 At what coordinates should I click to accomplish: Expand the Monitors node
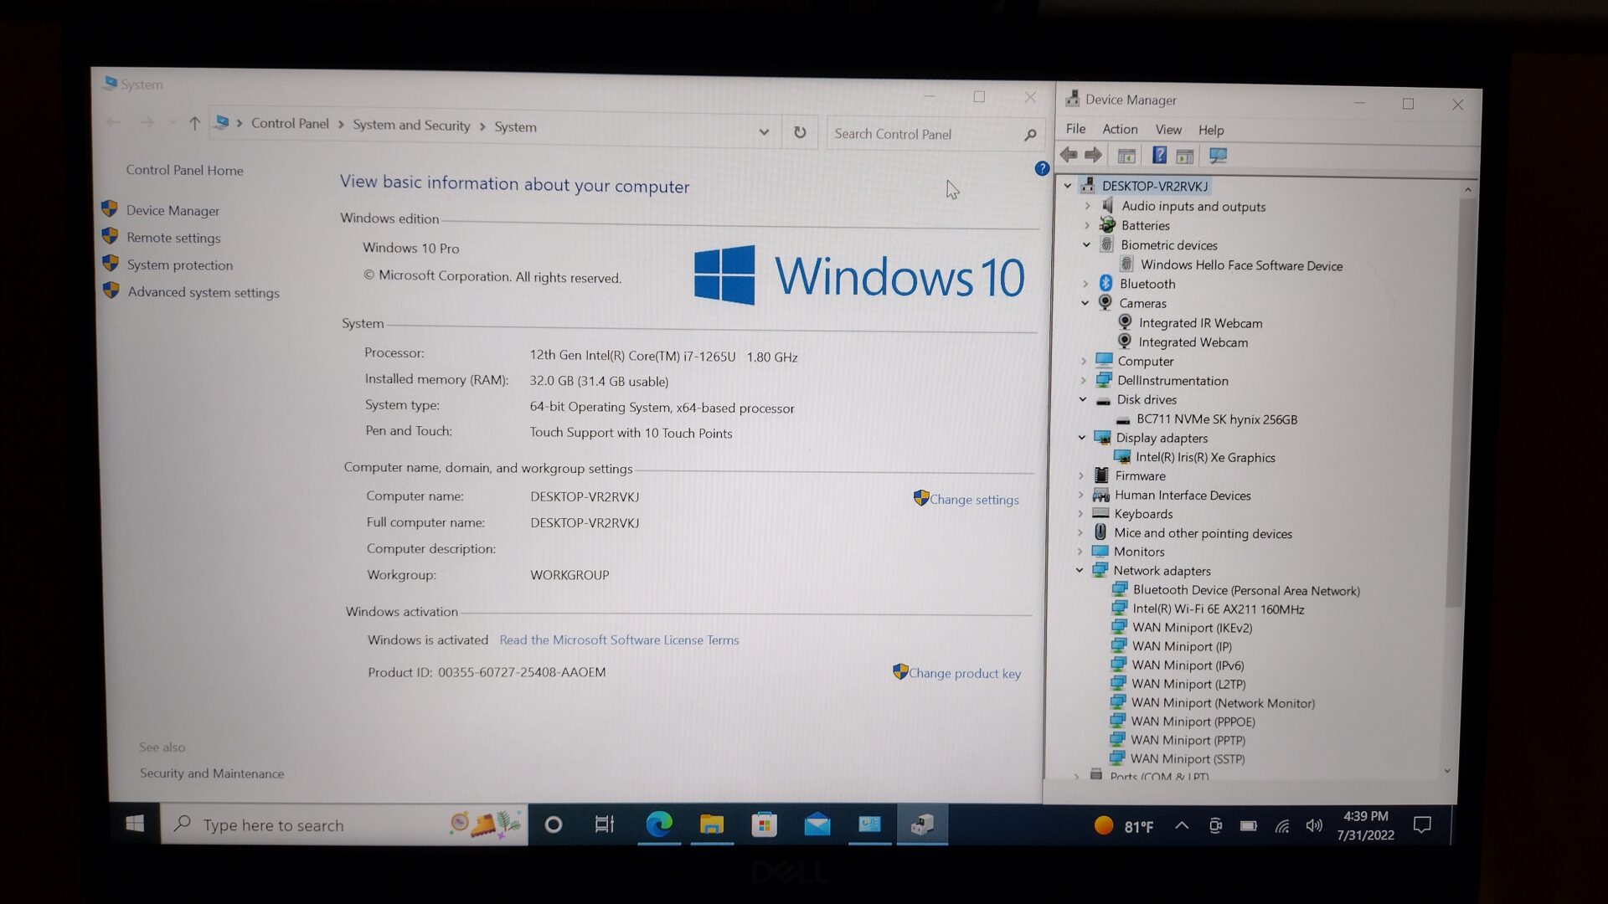click(x=1080, y=552)
